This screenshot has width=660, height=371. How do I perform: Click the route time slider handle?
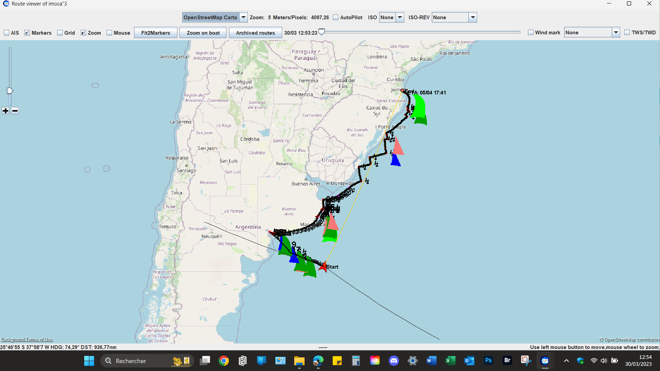(x=321, y=32)
